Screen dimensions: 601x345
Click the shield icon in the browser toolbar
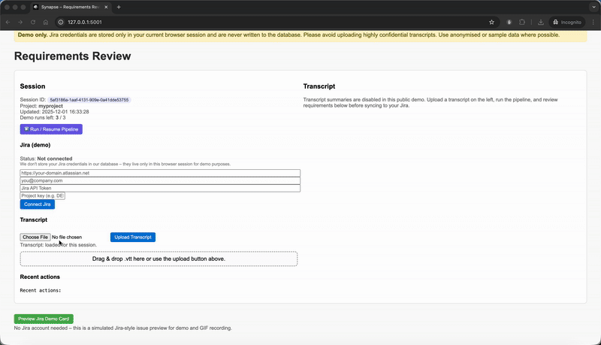click(509, 23)
